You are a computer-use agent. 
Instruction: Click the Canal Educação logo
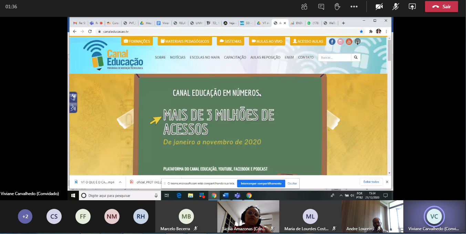click(x=113, y=55)
